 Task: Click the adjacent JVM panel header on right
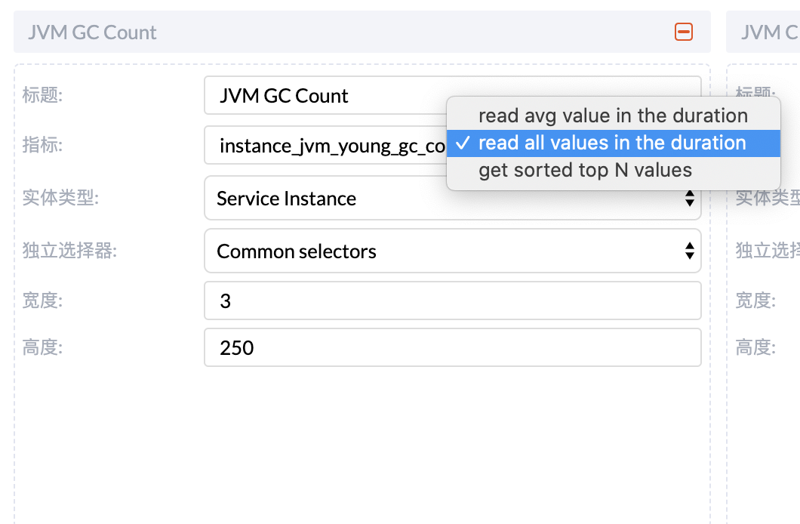tap(763, 32)
